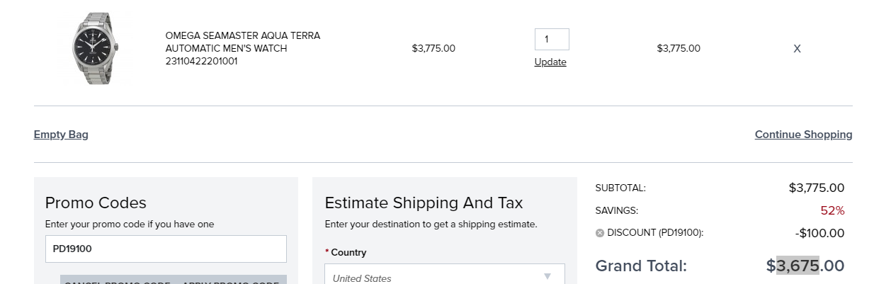Focus the quantity field showing 1
This screenshot has width=874, height=284.
pyautogui.click(x=552, y=40)
